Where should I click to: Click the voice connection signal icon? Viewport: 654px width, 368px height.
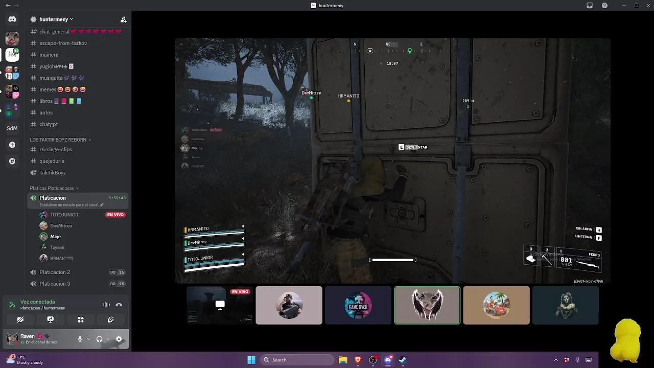click(x=12, y=305)
